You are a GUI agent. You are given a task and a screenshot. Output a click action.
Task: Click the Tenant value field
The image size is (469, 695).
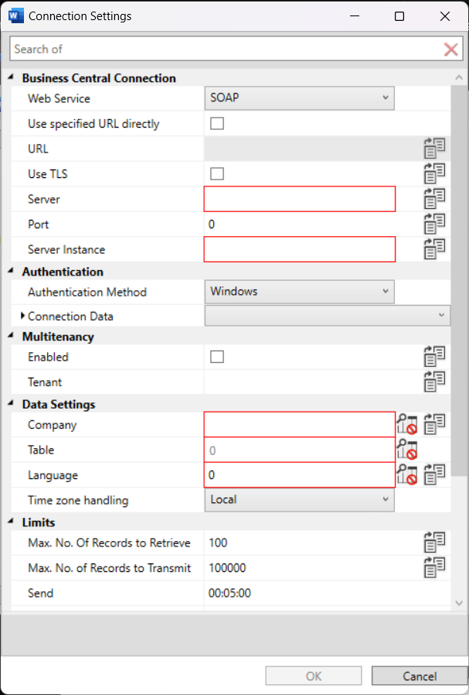tap(300, 382)
